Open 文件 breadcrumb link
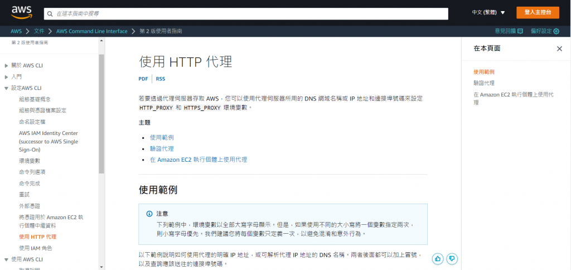 pyautogui.click(x=39, y=31)
